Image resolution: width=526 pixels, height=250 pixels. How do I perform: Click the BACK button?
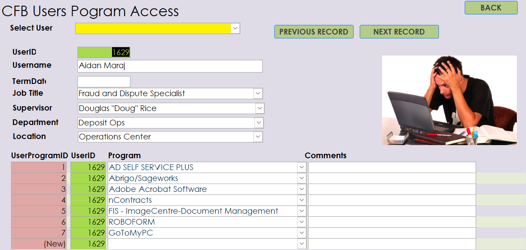[491, 7]
